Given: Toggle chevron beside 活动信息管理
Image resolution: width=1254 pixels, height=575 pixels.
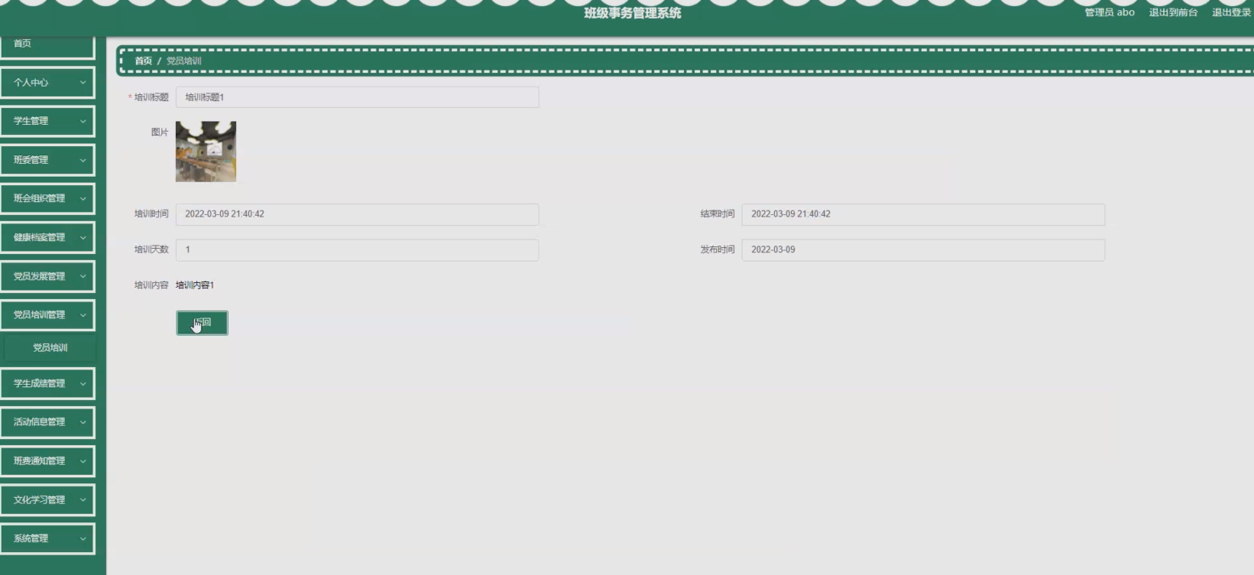Looking at the screenshot, I should (83, 422).
